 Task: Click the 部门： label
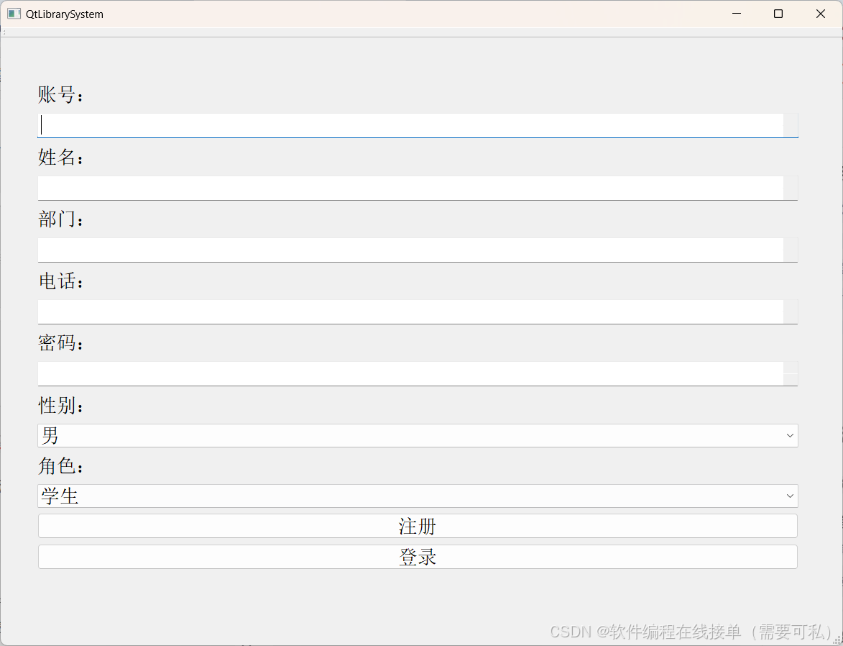[x=61, y=219]
